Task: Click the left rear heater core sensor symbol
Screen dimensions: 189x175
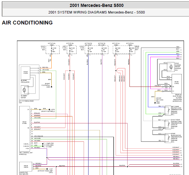Action: click(168, 110)
